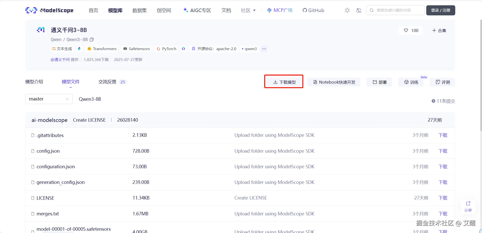
Task: Click the lightning bolt tag icon
Action: click(79, 49)
